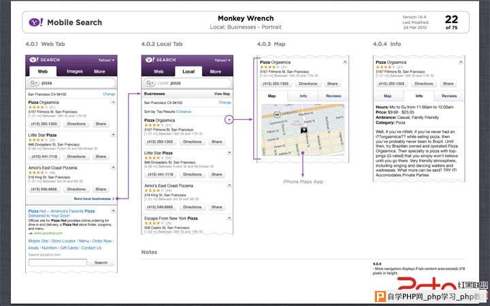Click the Y! Search logo in Web Tab mockup
Viewport: 490px width, 306px height.
[x=44, y=60]
